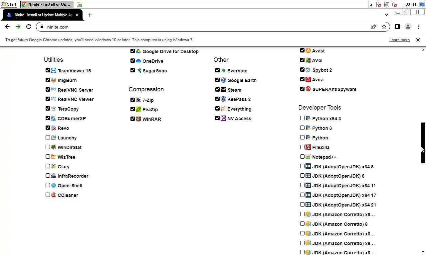Image resolution: width=426 pixels, height=255 pixels.
Task: Click the ImgBurn disc icon
Action: [x=54, y=80]
